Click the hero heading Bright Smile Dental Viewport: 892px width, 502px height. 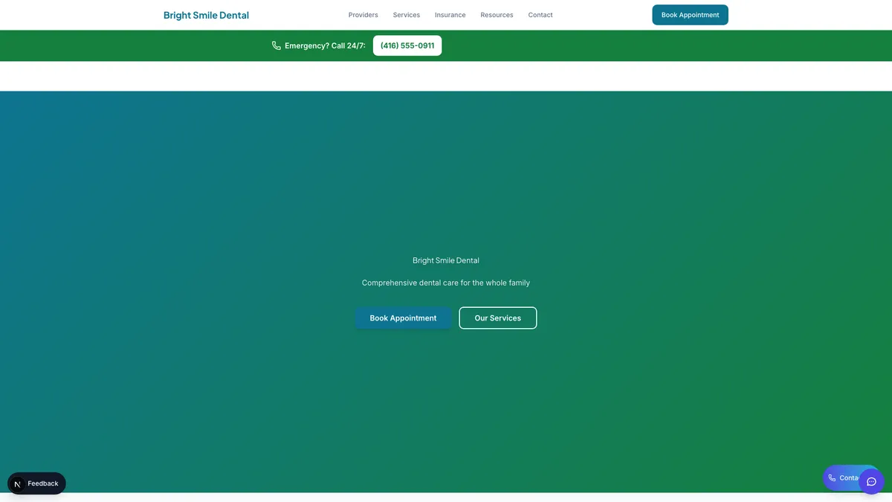pos(445,260)
